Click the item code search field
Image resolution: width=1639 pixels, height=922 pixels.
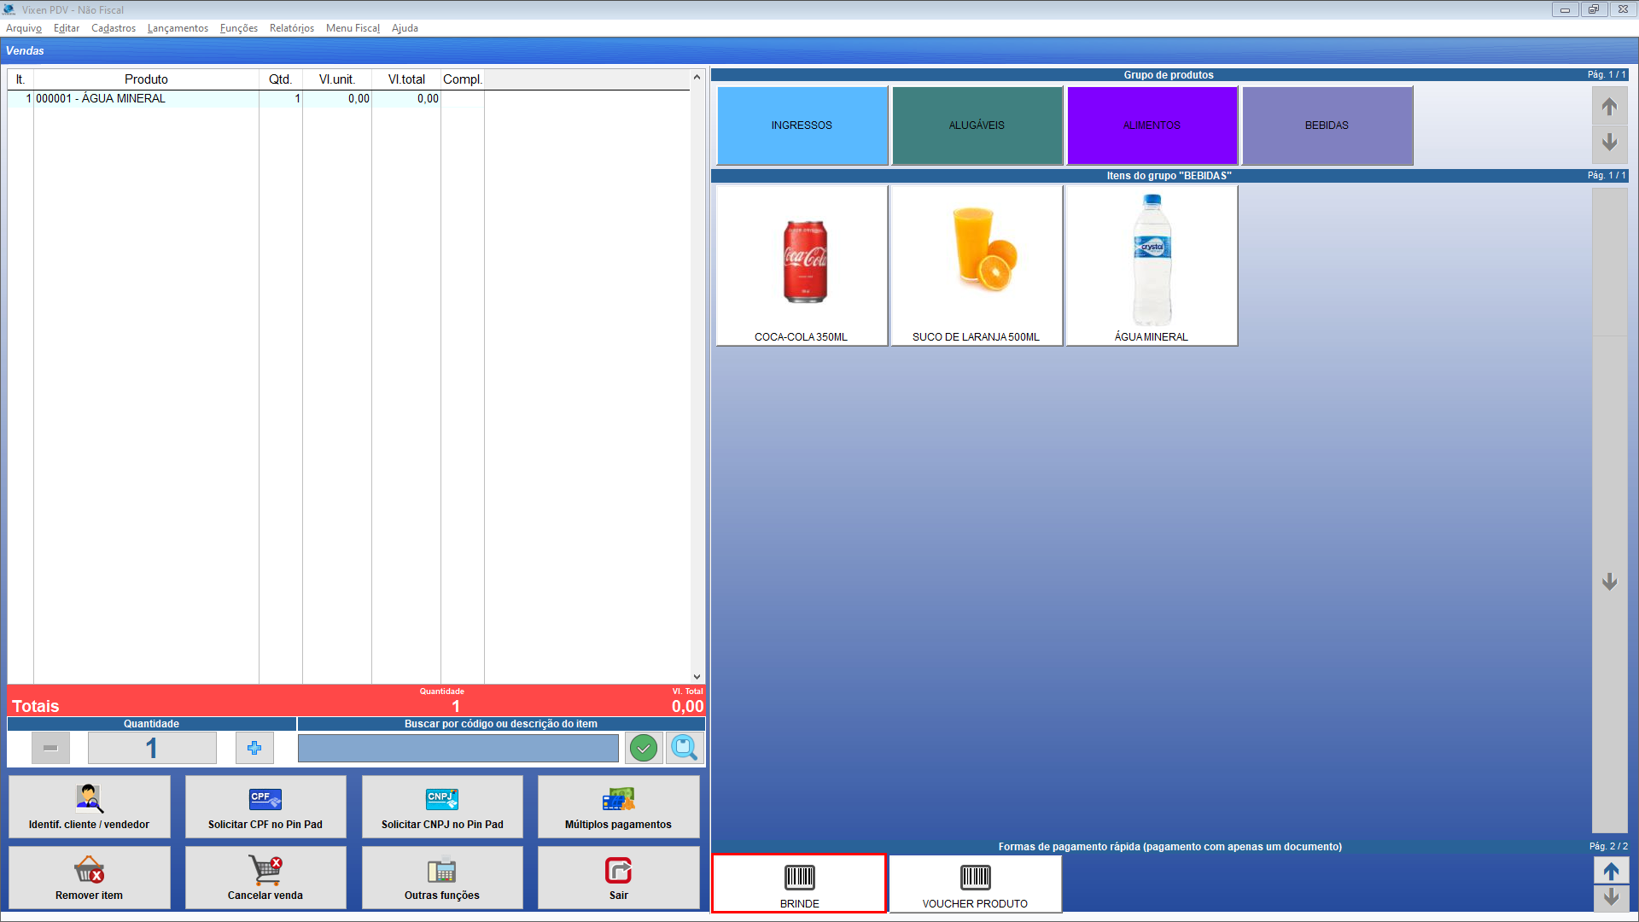(x=458, y=749)
